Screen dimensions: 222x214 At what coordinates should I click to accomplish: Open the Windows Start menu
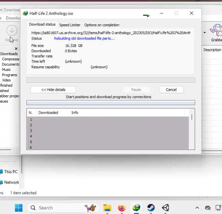point(19,208)
